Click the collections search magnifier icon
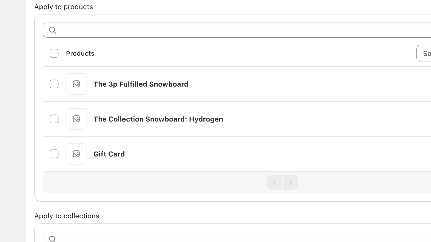Viewport: 431px width, 242px height. [53, 239]
